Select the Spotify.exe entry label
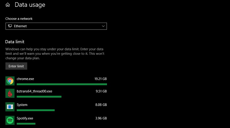This screenshot has height=128, width=230. [25, 118]
